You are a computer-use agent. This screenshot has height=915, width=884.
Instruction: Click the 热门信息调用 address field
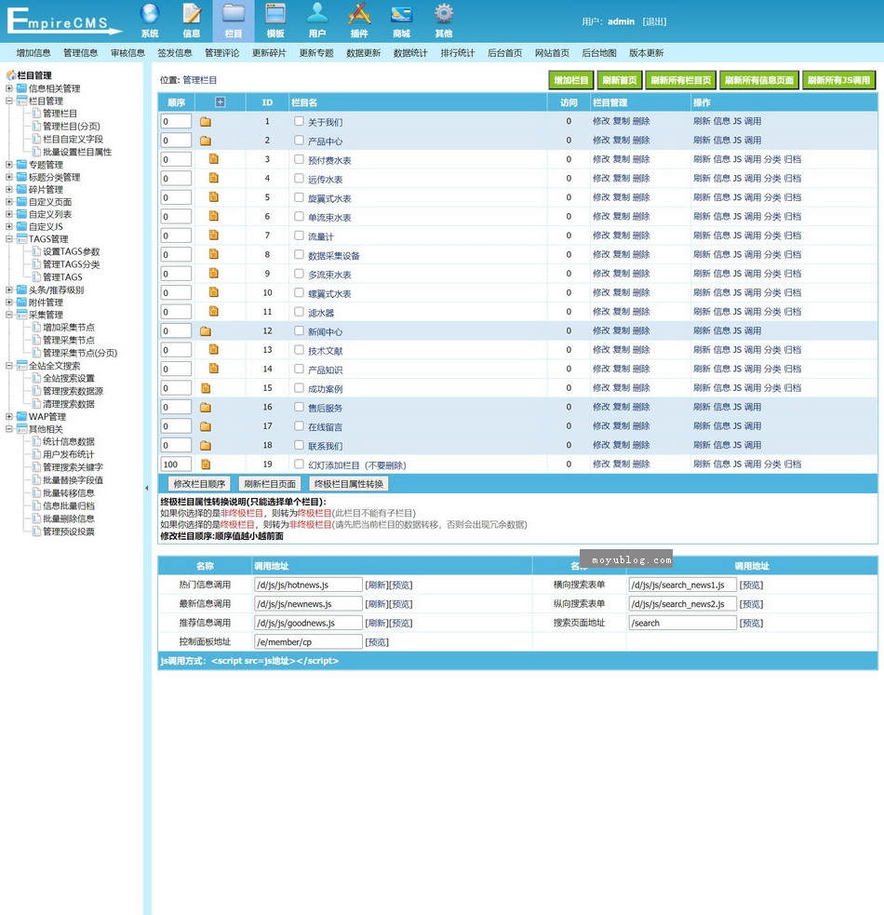click(308, 585)
